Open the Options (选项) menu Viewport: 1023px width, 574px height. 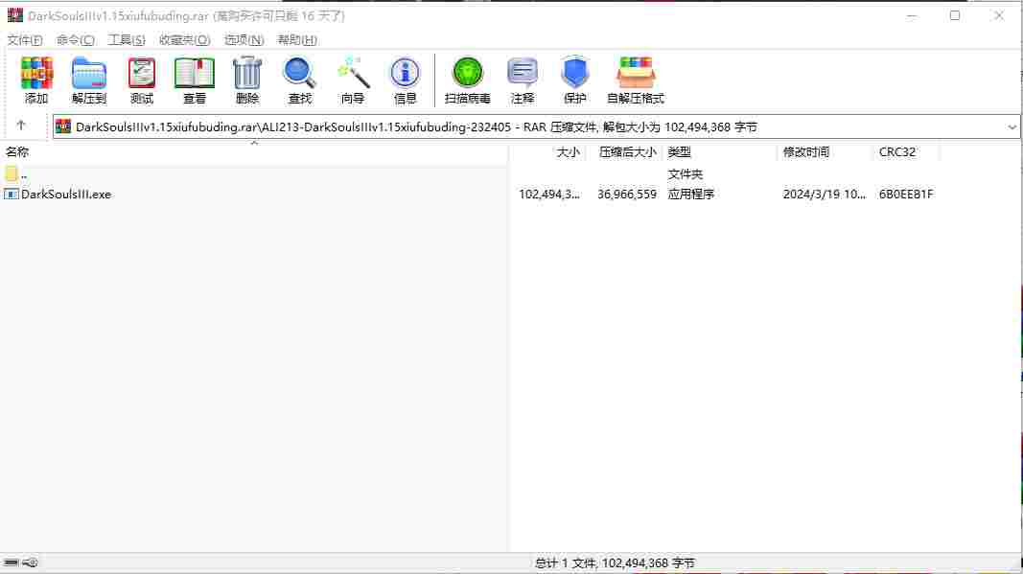point(244,40)
